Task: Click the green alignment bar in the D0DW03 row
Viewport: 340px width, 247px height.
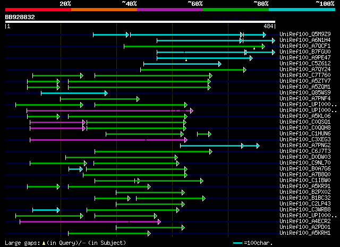Action: [122, 158]
